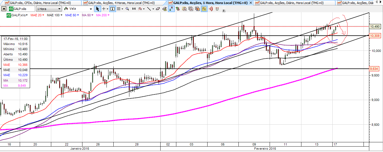Viewport: 383px width, 152px height.
Task: Click the chart color template icon
Action: 198,9
